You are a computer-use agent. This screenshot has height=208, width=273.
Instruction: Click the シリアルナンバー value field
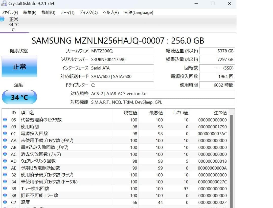121,60
